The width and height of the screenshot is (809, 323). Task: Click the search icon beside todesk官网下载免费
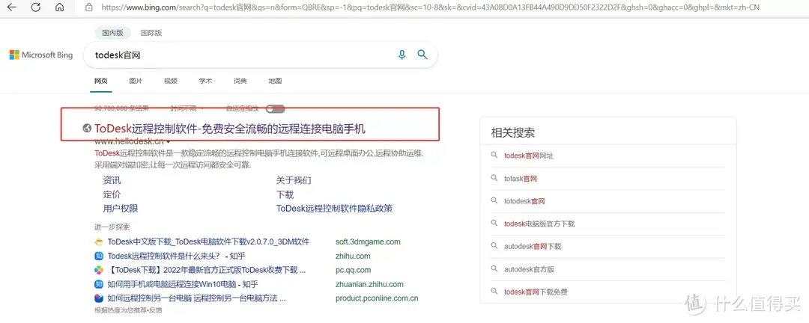tap(494, 292)
